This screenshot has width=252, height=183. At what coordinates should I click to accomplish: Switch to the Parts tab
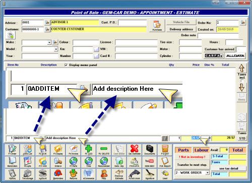click(183, 150)
